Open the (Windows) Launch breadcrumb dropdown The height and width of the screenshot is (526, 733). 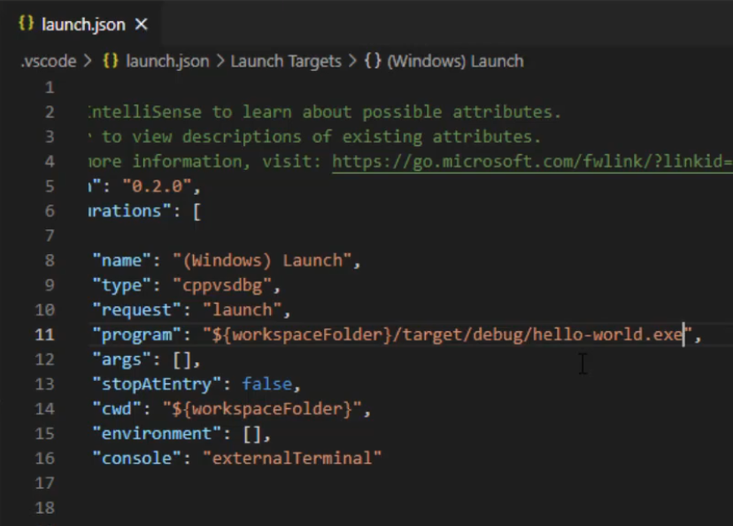(455, 61)
